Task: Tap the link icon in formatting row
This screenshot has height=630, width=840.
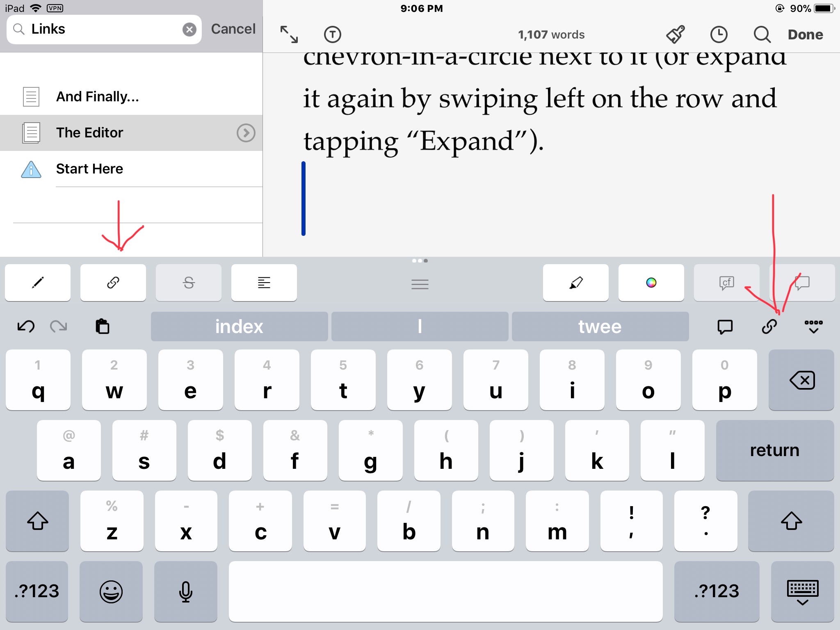Action: [113, 283]
